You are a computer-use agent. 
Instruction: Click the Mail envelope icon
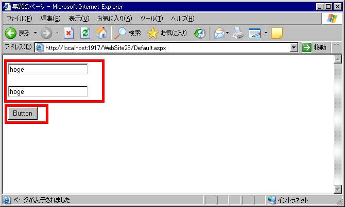[x=219, y=33]
